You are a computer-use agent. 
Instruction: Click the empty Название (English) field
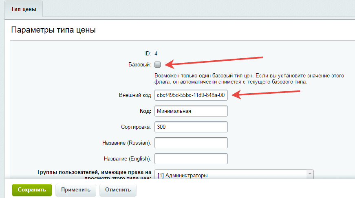(x=190, y=158)
